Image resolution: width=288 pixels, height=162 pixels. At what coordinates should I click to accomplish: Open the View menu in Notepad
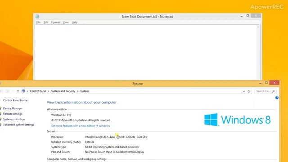(66, 22)
